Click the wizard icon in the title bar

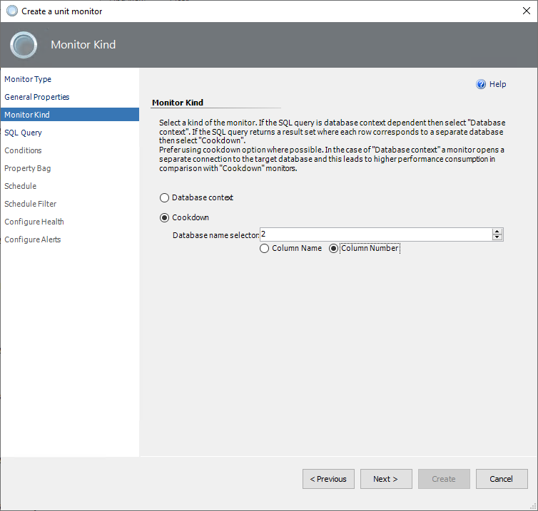12,11
